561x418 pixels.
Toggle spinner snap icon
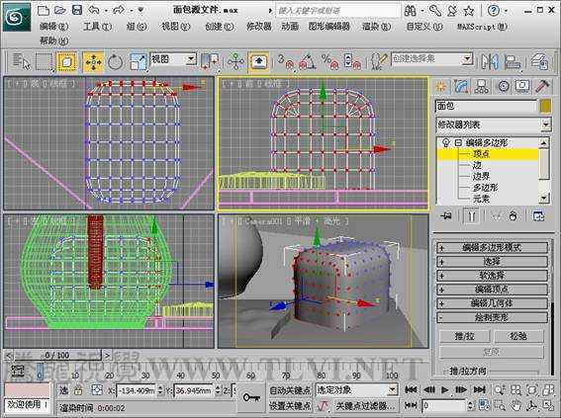[x=352, y=61]
